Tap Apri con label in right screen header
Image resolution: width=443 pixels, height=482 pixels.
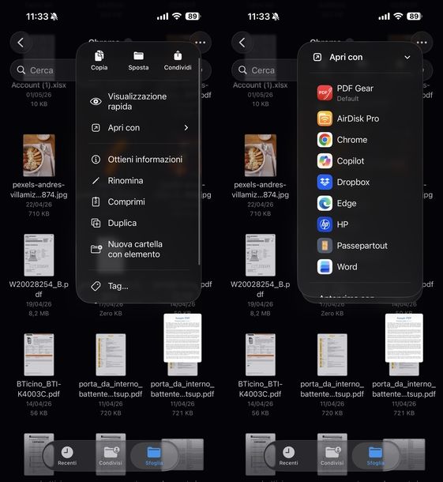346,57
